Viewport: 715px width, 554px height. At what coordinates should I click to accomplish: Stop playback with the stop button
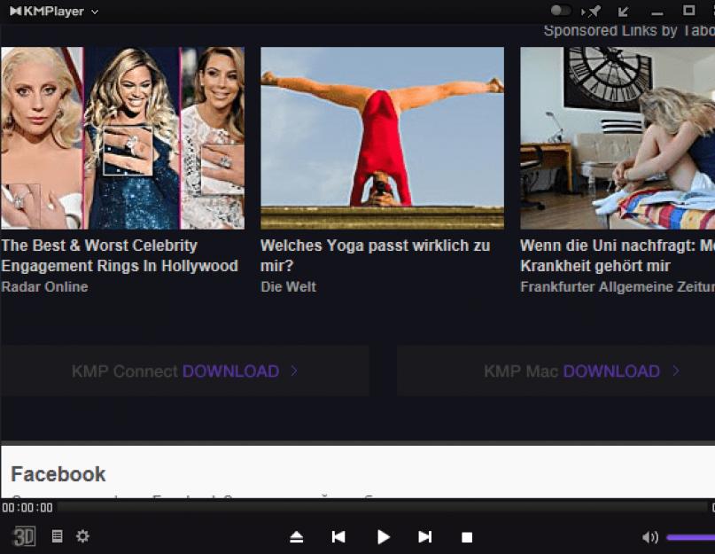tap(467, 537)
